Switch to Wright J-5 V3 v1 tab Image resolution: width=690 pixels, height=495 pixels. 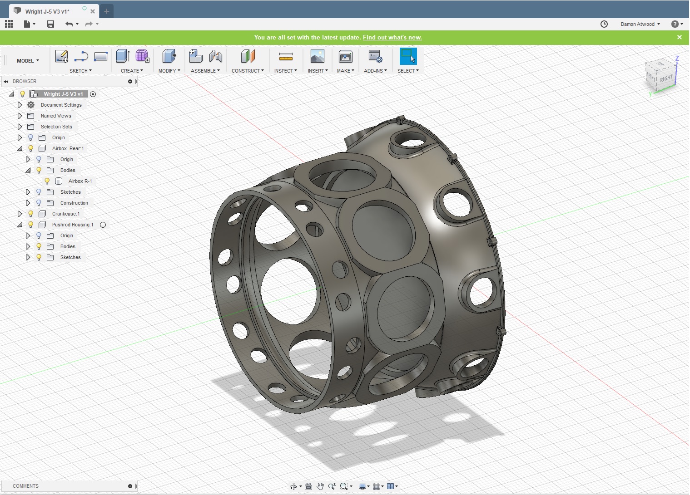pos(47,11)
